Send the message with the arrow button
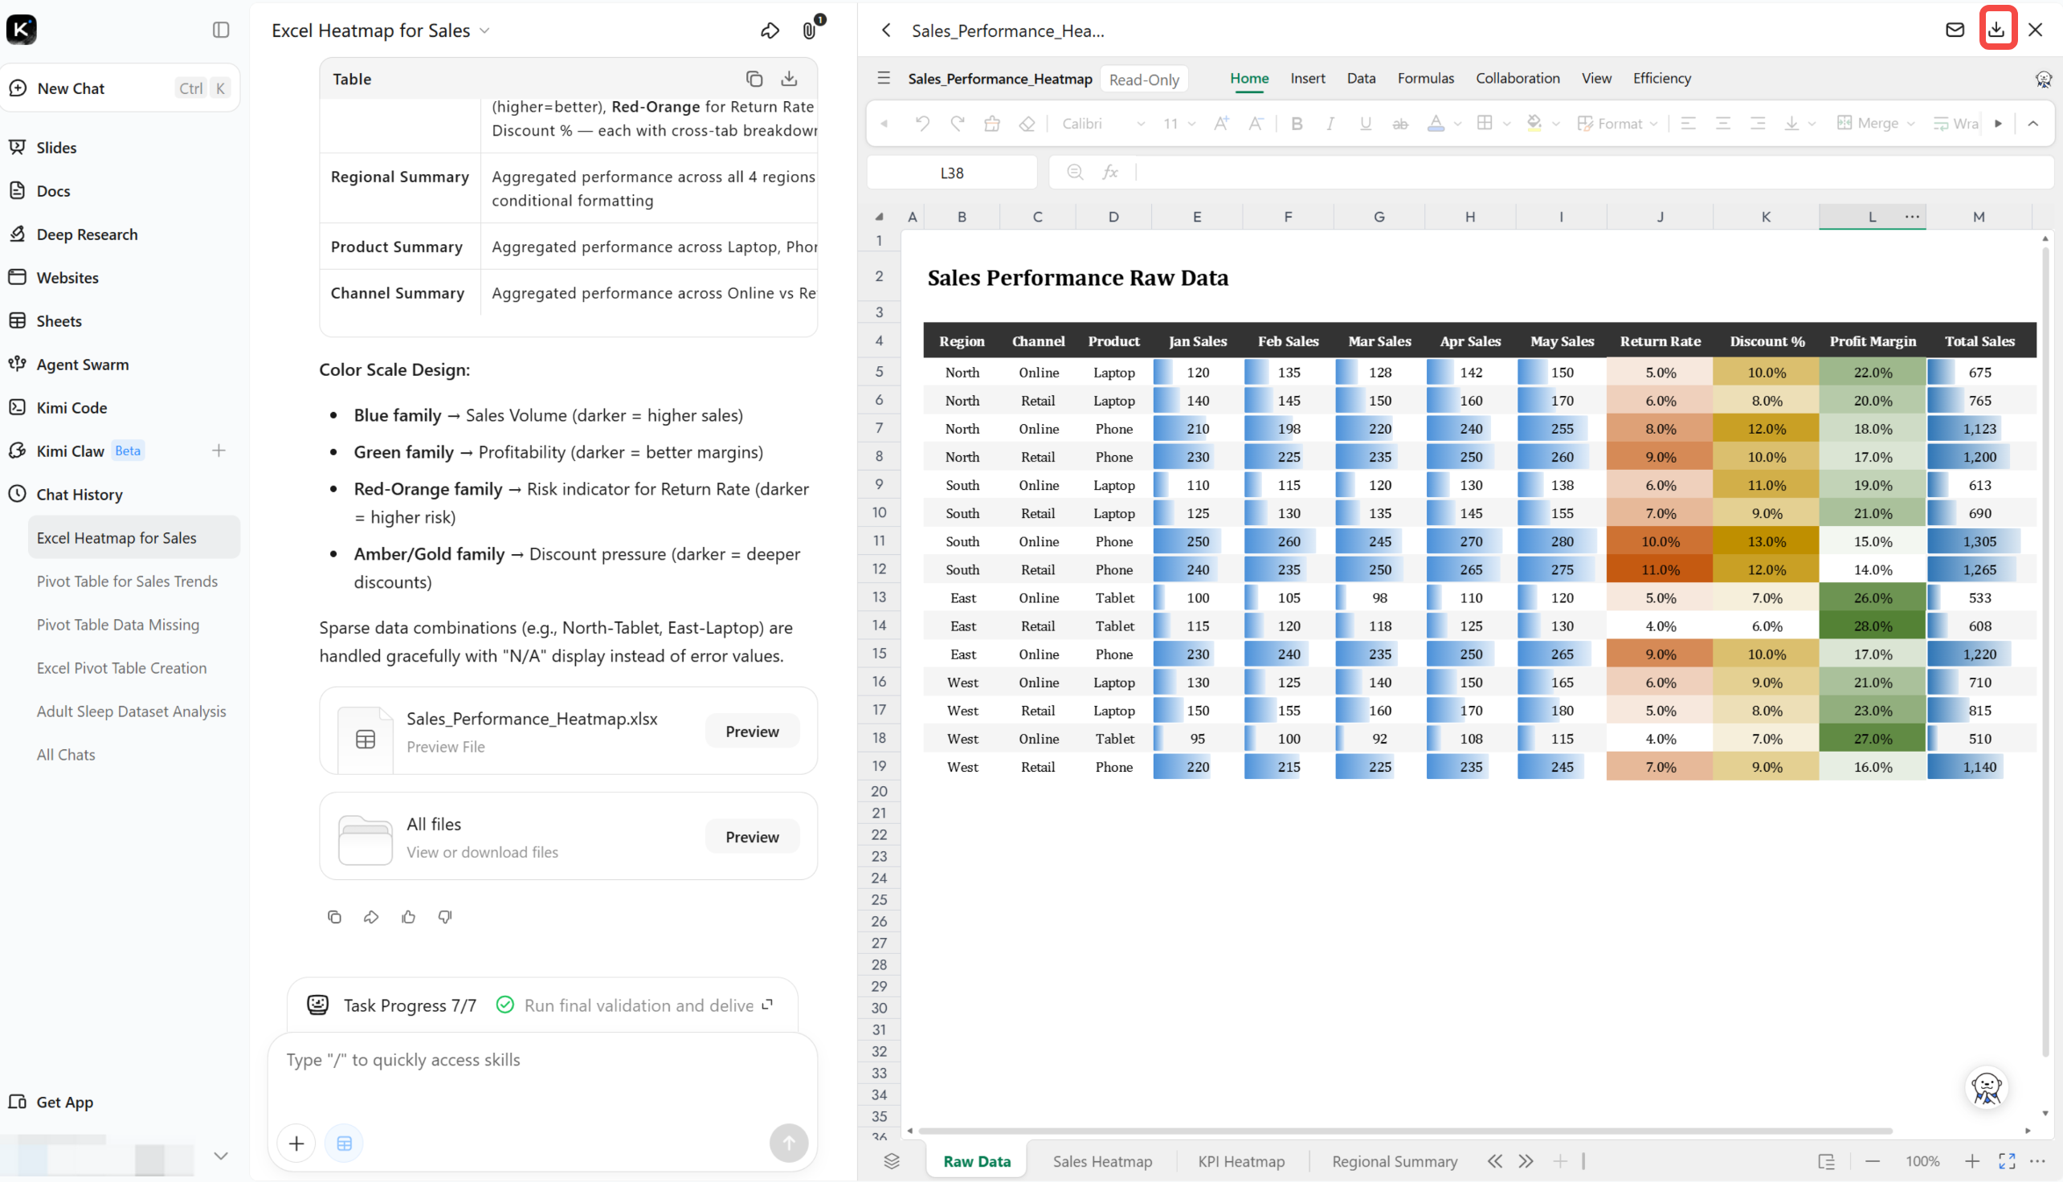The width and height of the screenshot is (2063, 1182). (x=789, y=1143)
